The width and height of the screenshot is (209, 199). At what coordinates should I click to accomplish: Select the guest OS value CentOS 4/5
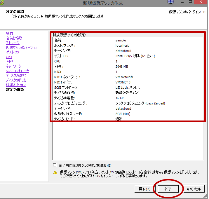tap(135, 56)
